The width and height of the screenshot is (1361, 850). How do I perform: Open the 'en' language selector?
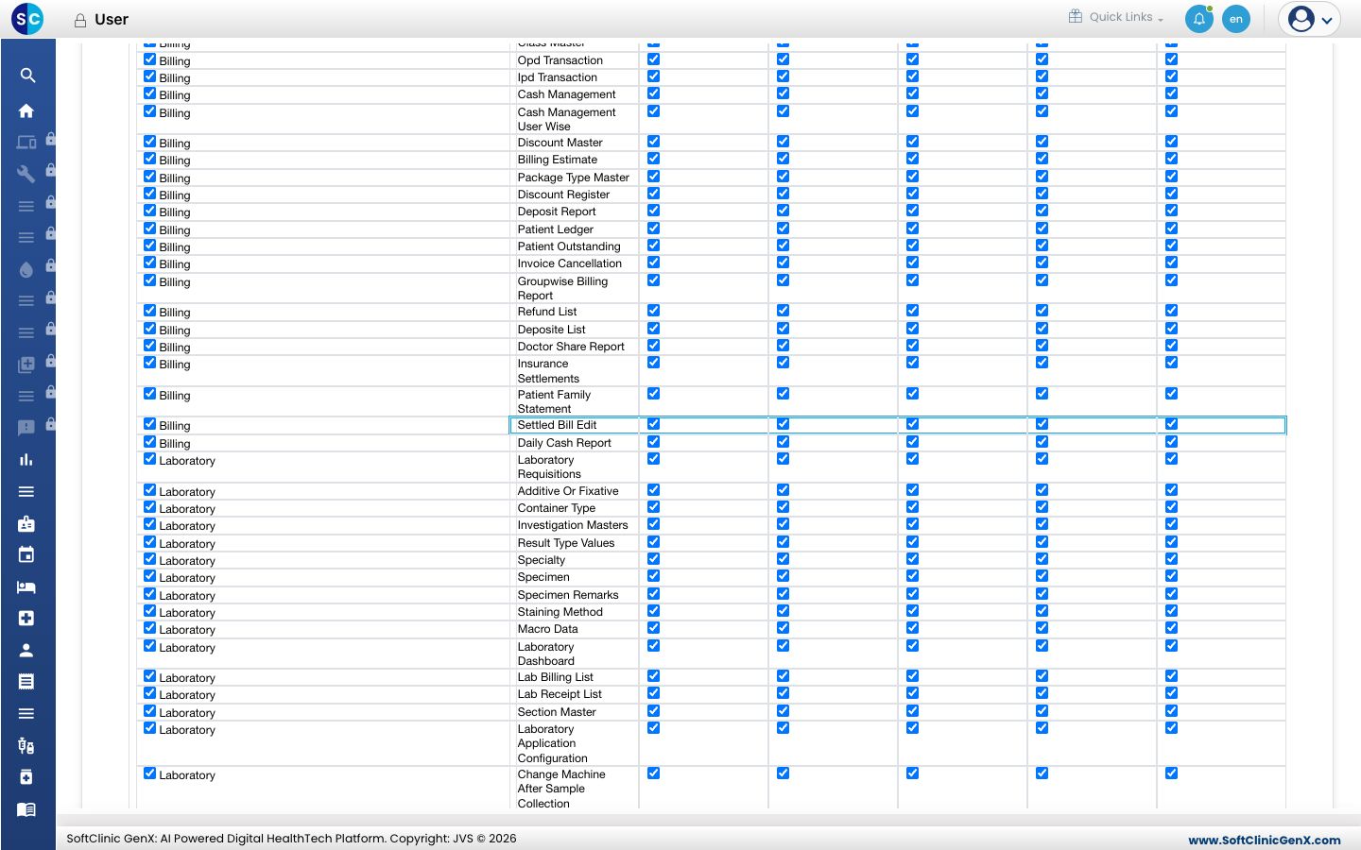point(1236,19)
